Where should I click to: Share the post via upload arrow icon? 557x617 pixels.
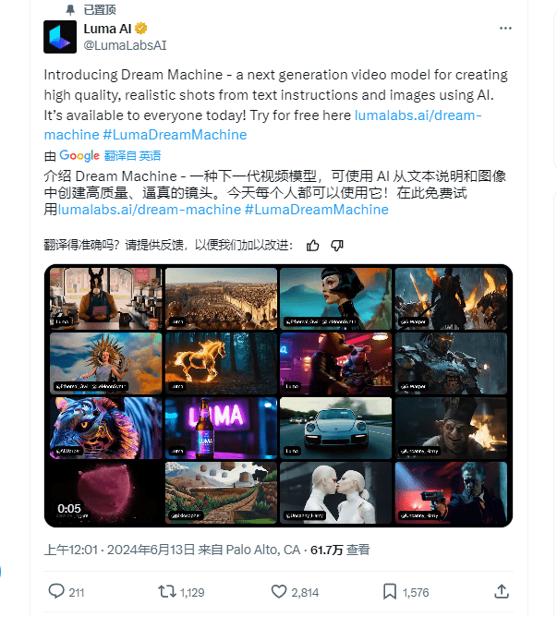pyautogui.click(x=502, y=591)
